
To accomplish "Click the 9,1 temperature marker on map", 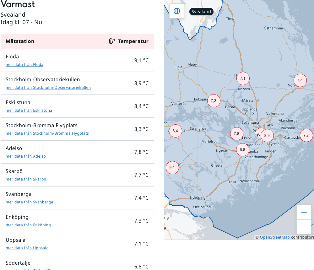I will coord(172,168).
